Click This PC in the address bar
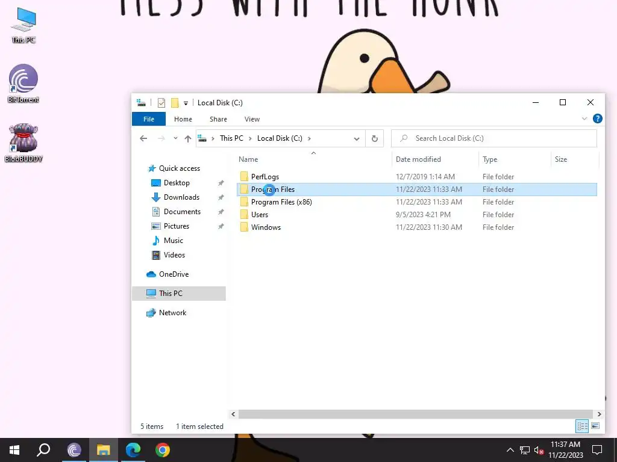Screen dimensions: 617x462 click(x=231, y=138)
